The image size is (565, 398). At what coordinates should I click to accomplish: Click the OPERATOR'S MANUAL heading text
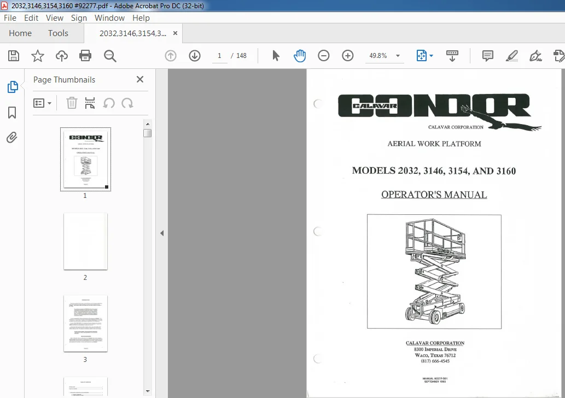(434, 195)
